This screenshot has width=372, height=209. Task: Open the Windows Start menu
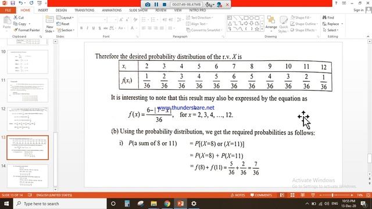[x=6, y=204]
